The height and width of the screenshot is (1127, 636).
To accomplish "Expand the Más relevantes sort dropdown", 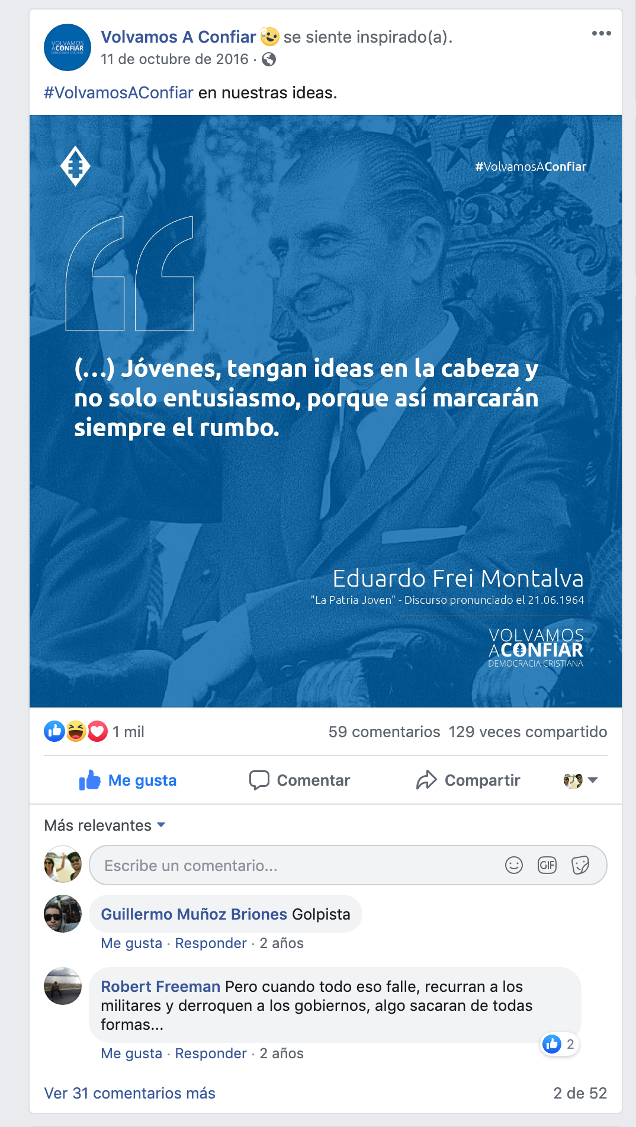I will pos(105,825).
